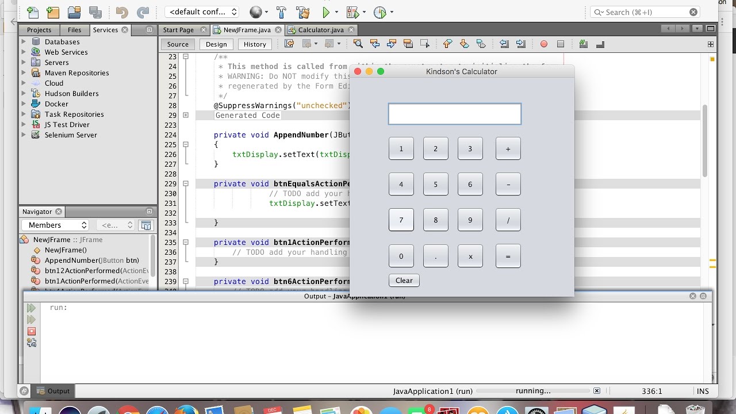Select the NewJFrame.java tab
This screenshot has width=736, height=414.
pos(247,30)
